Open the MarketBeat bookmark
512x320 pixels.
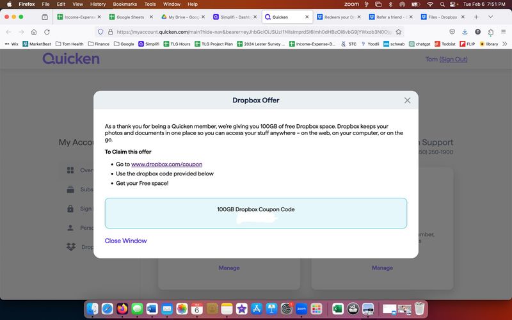point(37,44)
